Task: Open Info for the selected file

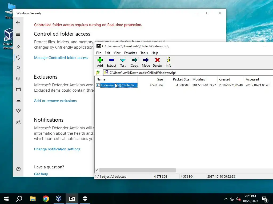Action: (168, 62)
